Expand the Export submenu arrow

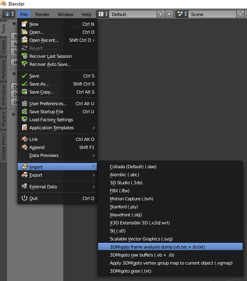(94, 175)
